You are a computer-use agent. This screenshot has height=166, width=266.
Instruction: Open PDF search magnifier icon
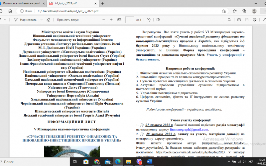click(229, 20)
